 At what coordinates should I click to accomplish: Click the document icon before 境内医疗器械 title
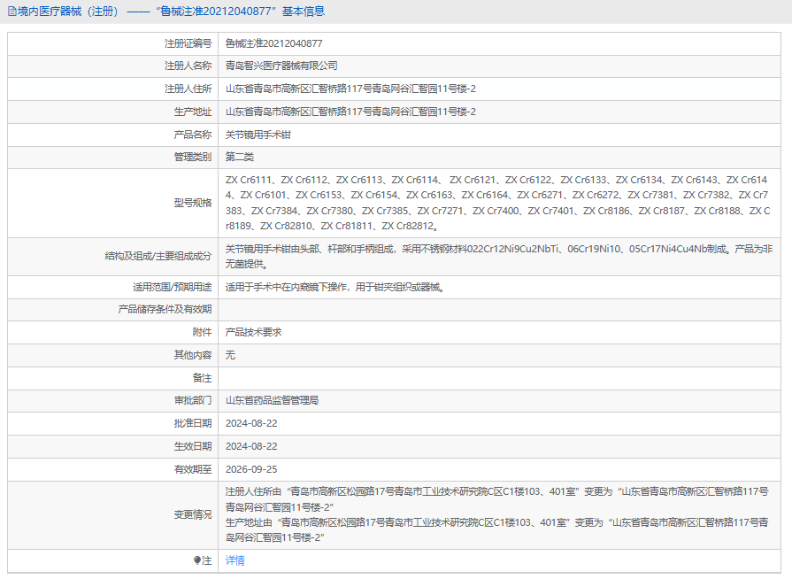[x=12, y=12]
